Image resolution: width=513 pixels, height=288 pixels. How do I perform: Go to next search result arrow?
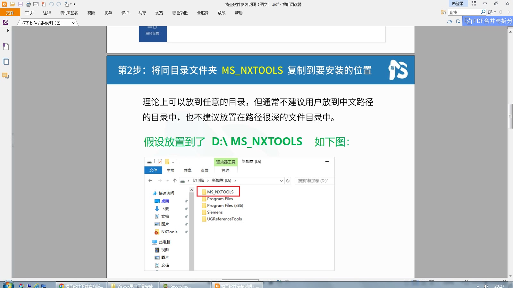coord(509,12)
